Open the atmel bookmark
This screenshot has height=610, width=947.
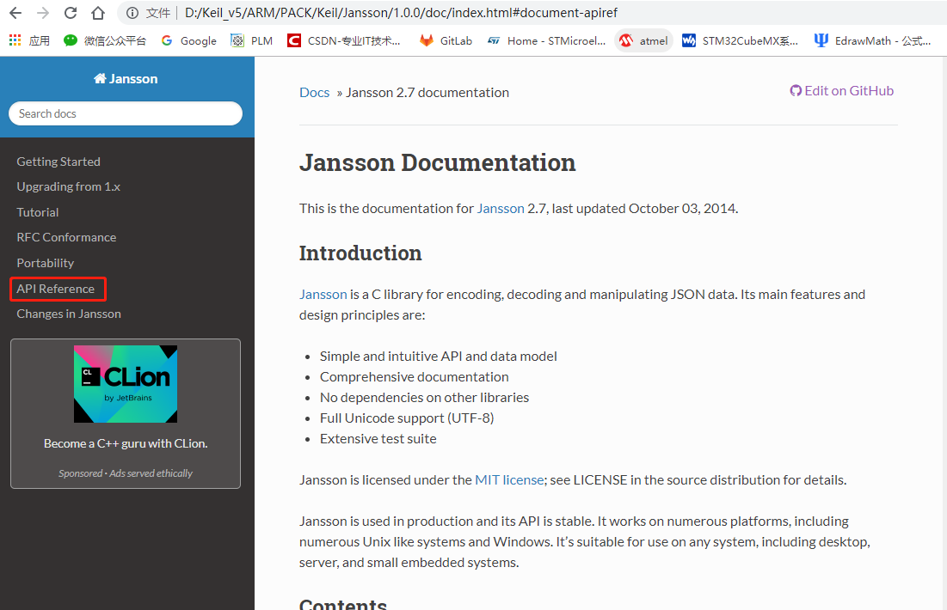[x=643, y=40]
